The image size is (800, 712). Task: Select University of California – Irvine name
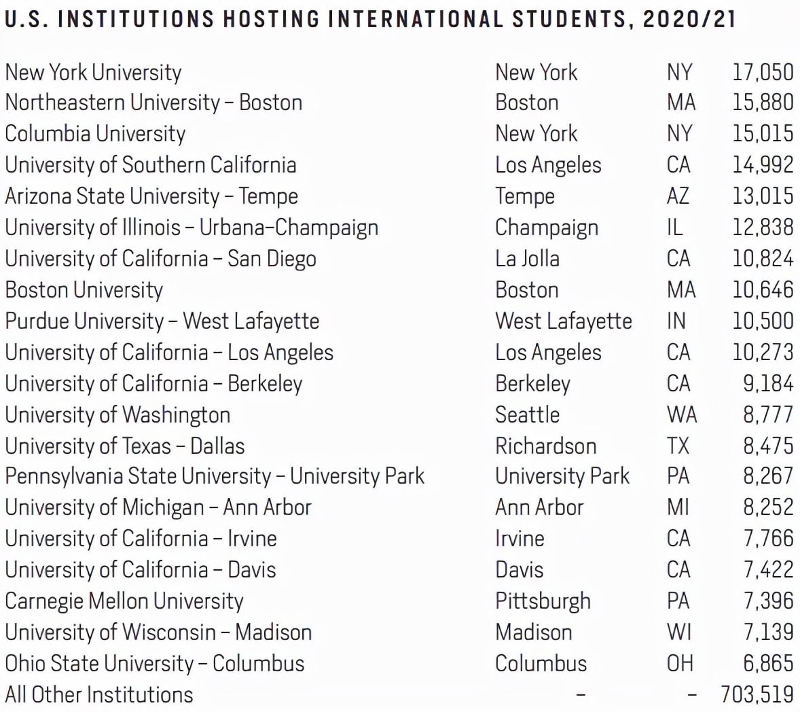click(x=141, y=539)
